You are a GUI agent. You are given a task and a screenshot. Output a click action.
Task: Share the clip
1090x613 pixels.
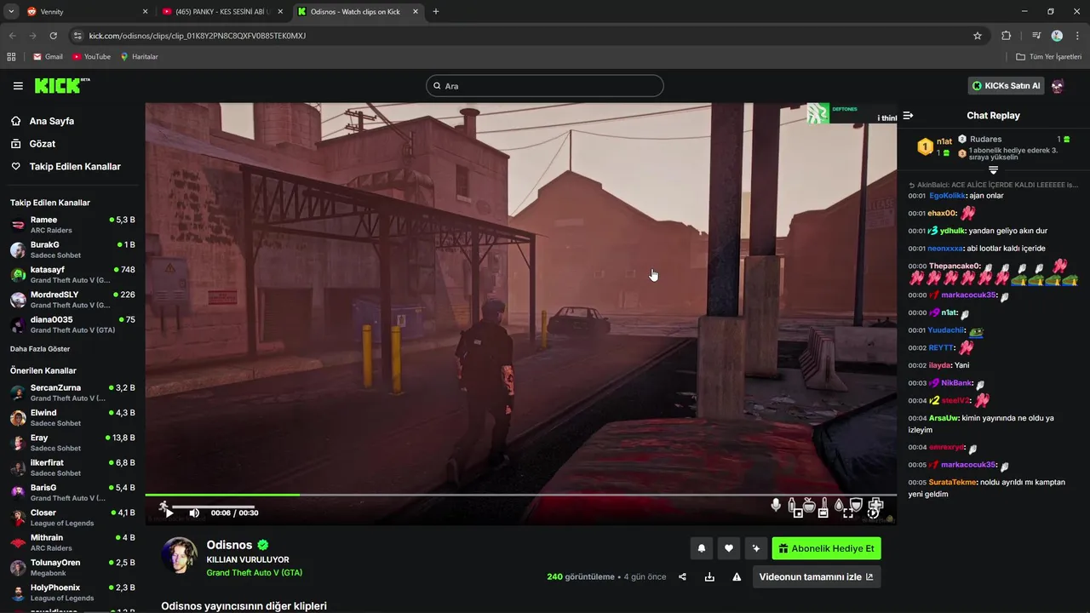tap(682, 576)
